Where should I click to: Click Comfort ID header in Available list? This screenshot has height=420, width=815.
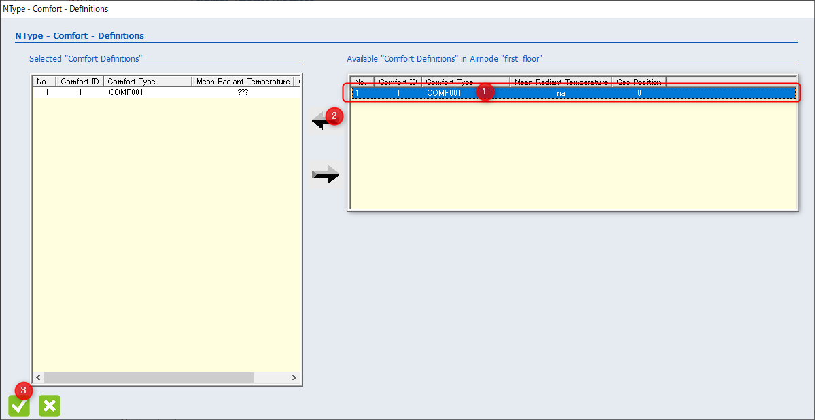point(398,82)
